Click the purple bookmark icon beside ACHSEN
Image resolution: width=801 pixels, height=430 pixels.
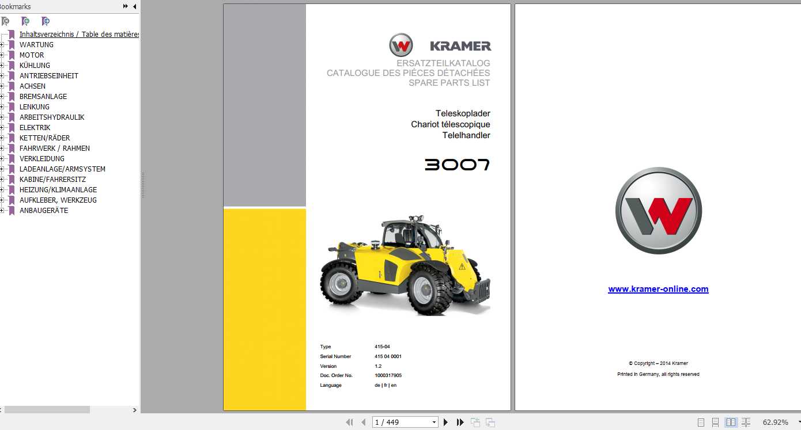pos(12,86)
